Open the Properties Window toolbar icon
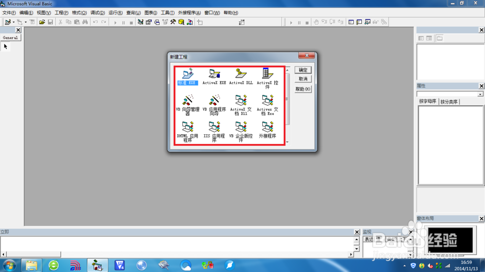Image resolution: width=485 pixels, height=272 pixels. tap(149, 22)
